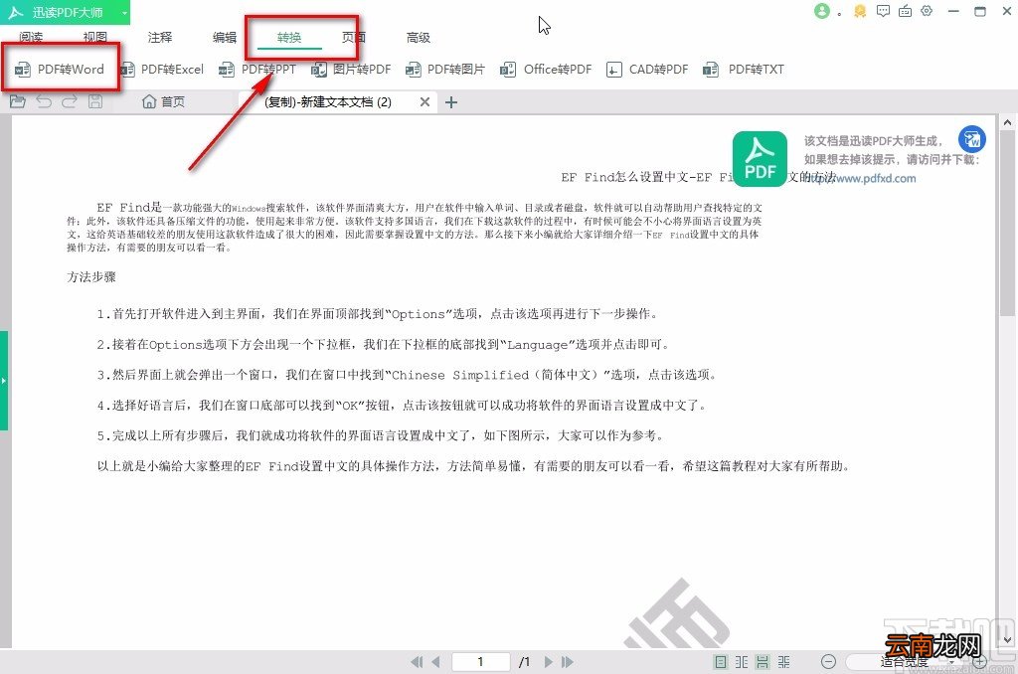The image size is (1018, 674).
Task: Switch to the 注释 tab
Action: [x=160, y=38]
